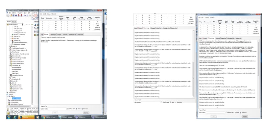The image size is (263, 121).
Task: Click Text to find field in left Monitor
Action: (57, 109)
